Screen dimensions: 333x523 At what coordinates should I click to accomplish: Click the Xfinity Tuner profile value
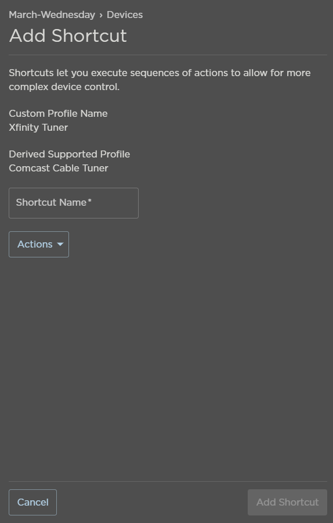(38, 127)
